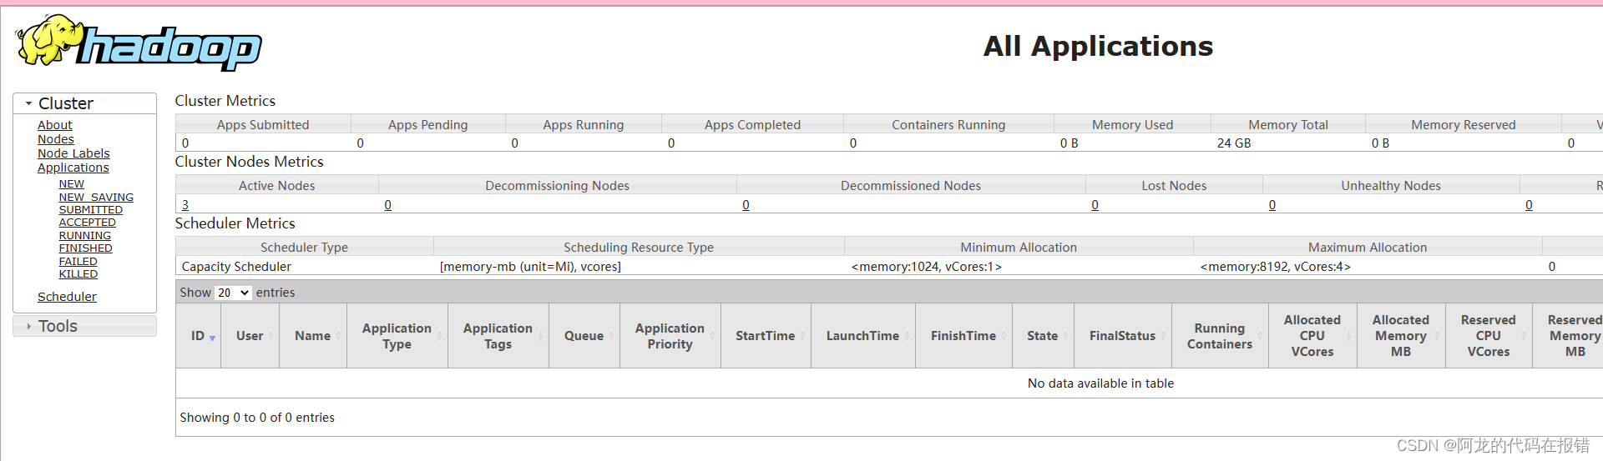Sort table by Queue column
The height and width of the screenshot is (461, 1603).
click(584, 336)
